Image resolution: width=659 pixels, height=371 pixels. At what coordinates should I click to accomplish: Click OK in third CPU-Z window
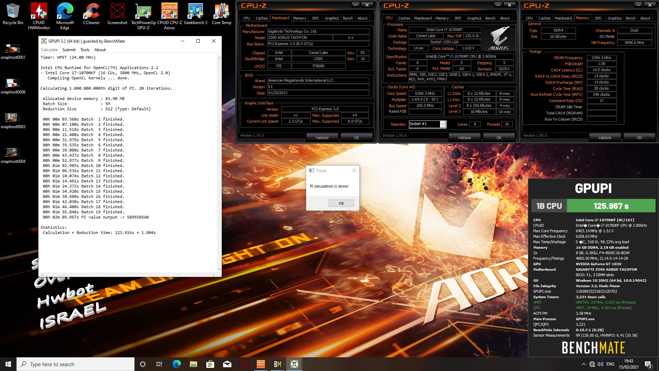639,138
